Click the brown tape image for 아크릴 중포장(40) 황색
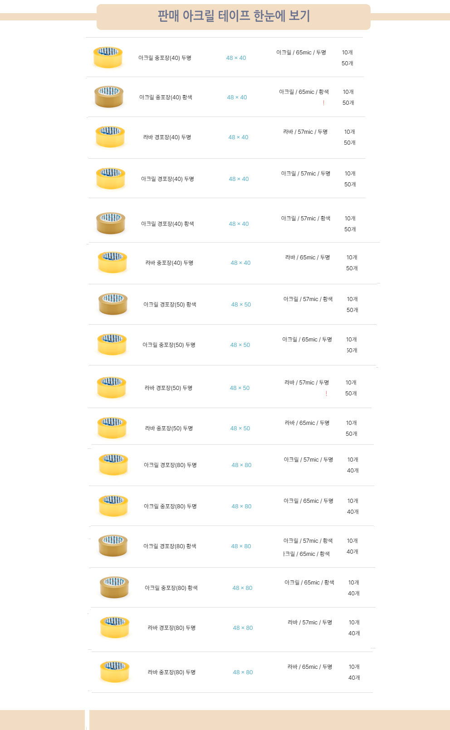The height and width of the screenshot is (730, 450). coord(109,97)
